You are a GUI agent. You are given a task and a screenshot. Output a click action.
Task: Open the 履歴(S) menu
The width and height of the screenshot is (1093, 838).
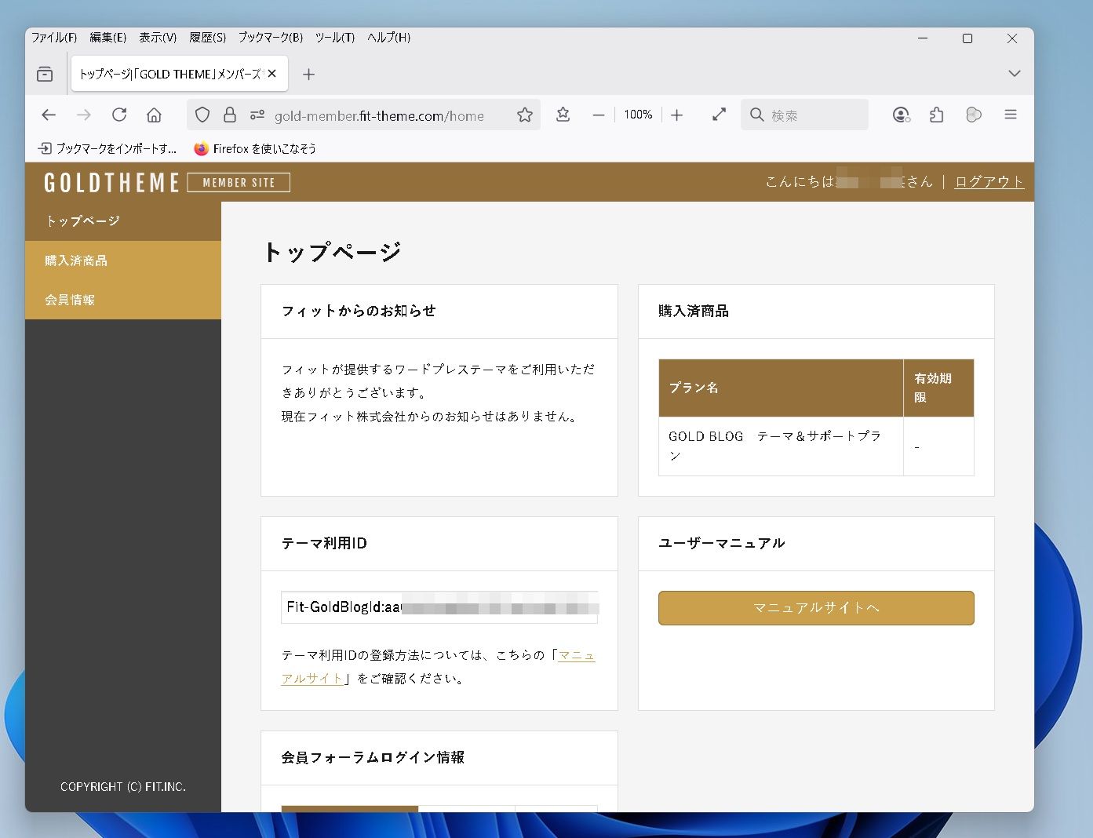pyautogui.click(x=207, y=38)
